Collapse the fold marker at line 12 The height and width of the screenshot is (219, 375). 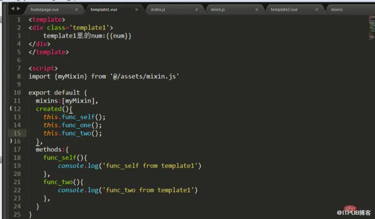tap(11, 108)
